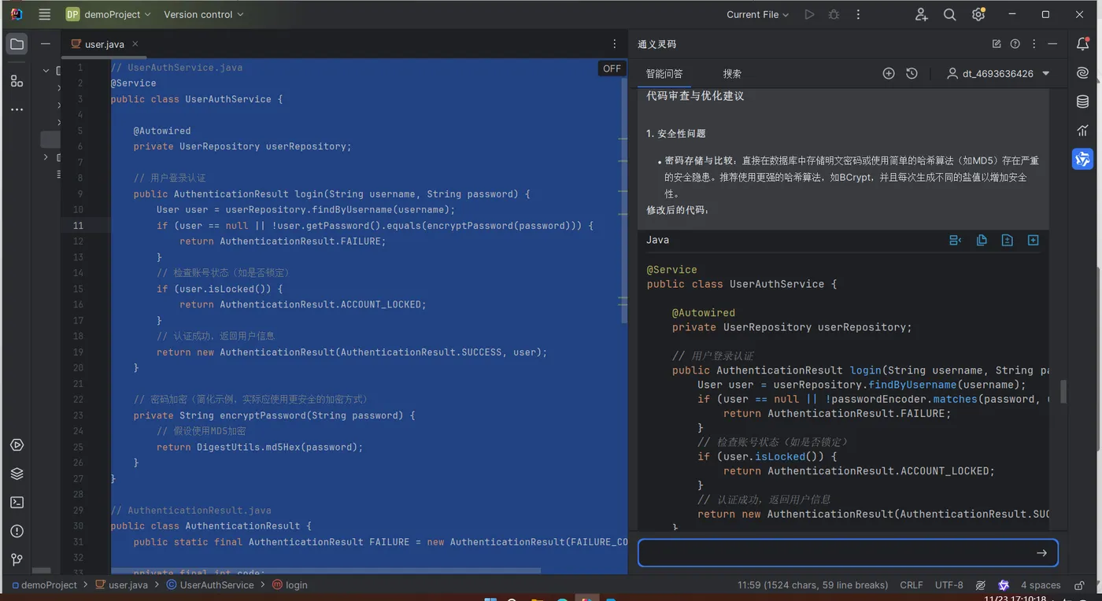Open the Problems tool window icon
The image size is (1102, 601).
click(17, 531)
